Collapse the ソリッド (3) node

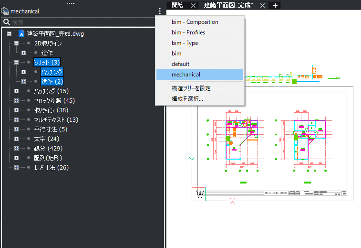coord(16,62)
